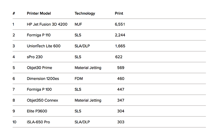Click the 2,244 print count value

click(x=120, y=35)
